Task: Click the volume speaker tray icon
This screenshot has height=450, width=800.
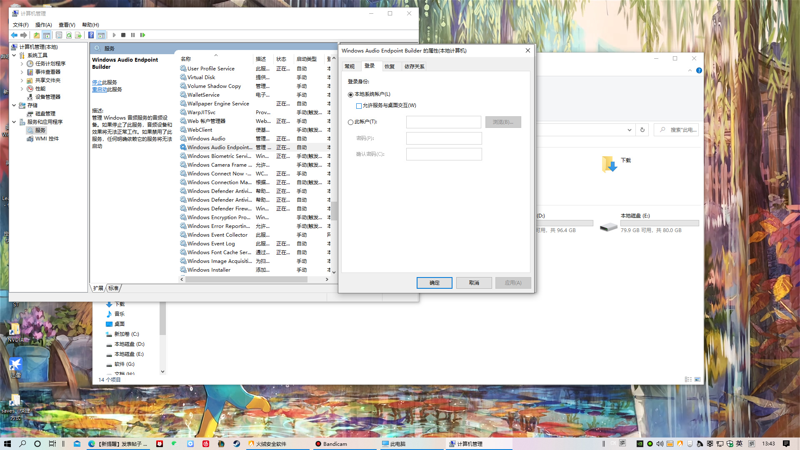Action: coord(660,444)
